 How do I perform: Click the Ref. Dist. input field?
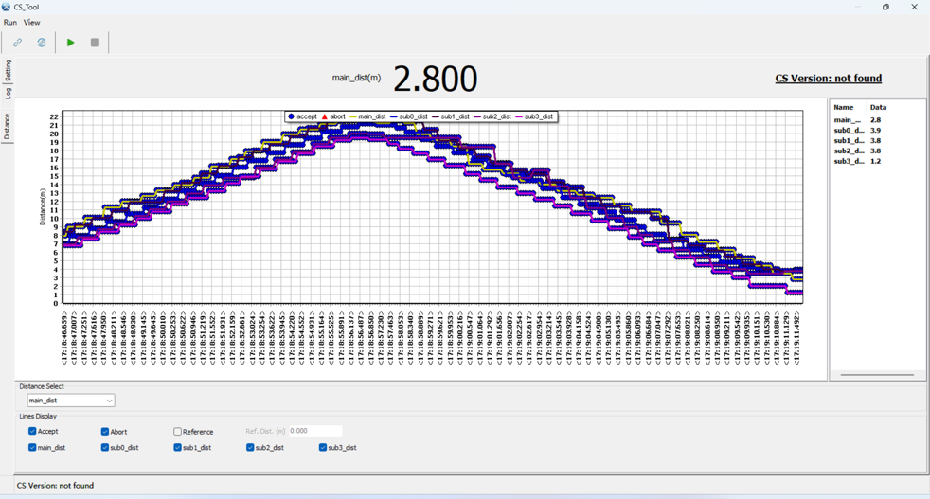point(315,431)
